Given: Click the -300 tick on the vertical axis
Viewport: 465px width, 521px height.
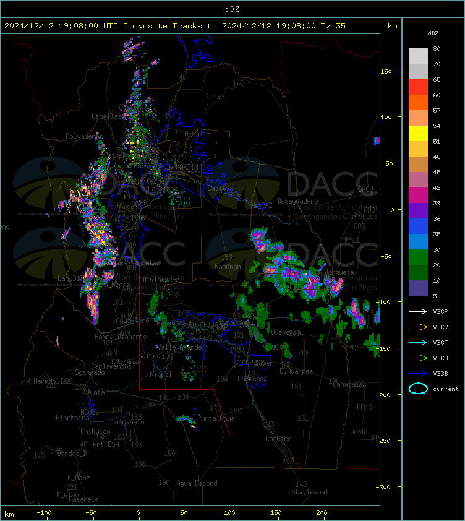Looking at the screenshot, I should click(x=383, y=487).
